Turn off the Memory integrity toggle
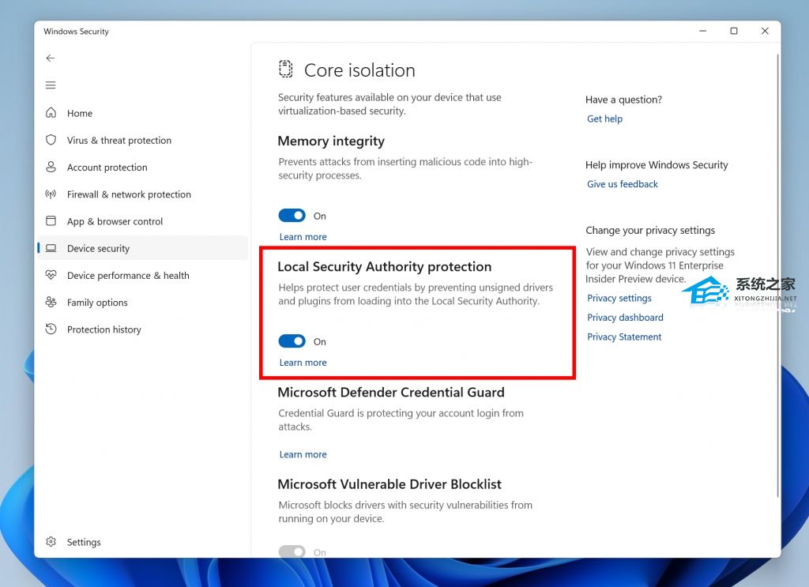The width and height of the screenshot is (809, 587). 292,216
